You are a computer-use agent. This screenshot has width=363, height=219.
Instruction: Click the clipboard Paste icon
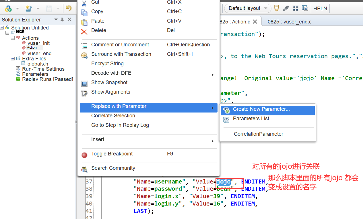pyautogui.click(x=84, y=22)
